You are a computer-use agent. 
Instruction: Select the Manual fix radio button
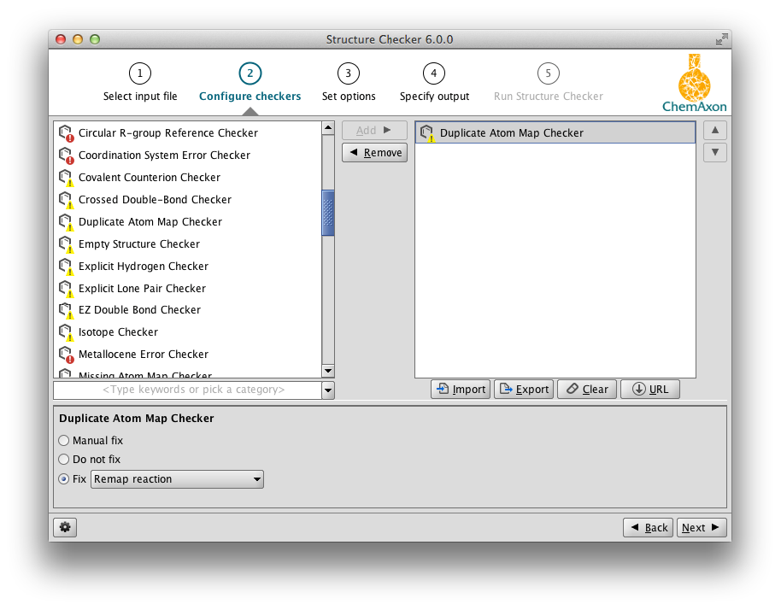[64, 441]
